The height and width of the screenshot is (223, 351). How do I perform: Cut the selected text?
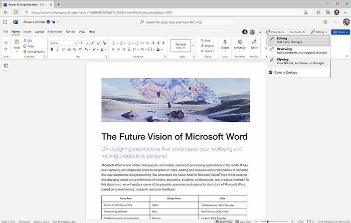28,41
